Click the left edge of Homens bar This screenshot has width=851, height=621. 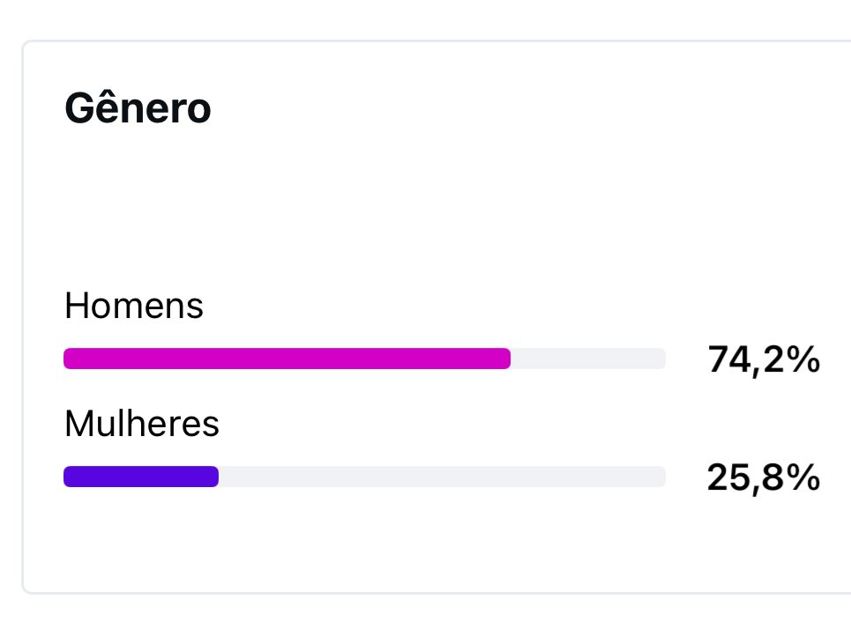coord(67,359)
